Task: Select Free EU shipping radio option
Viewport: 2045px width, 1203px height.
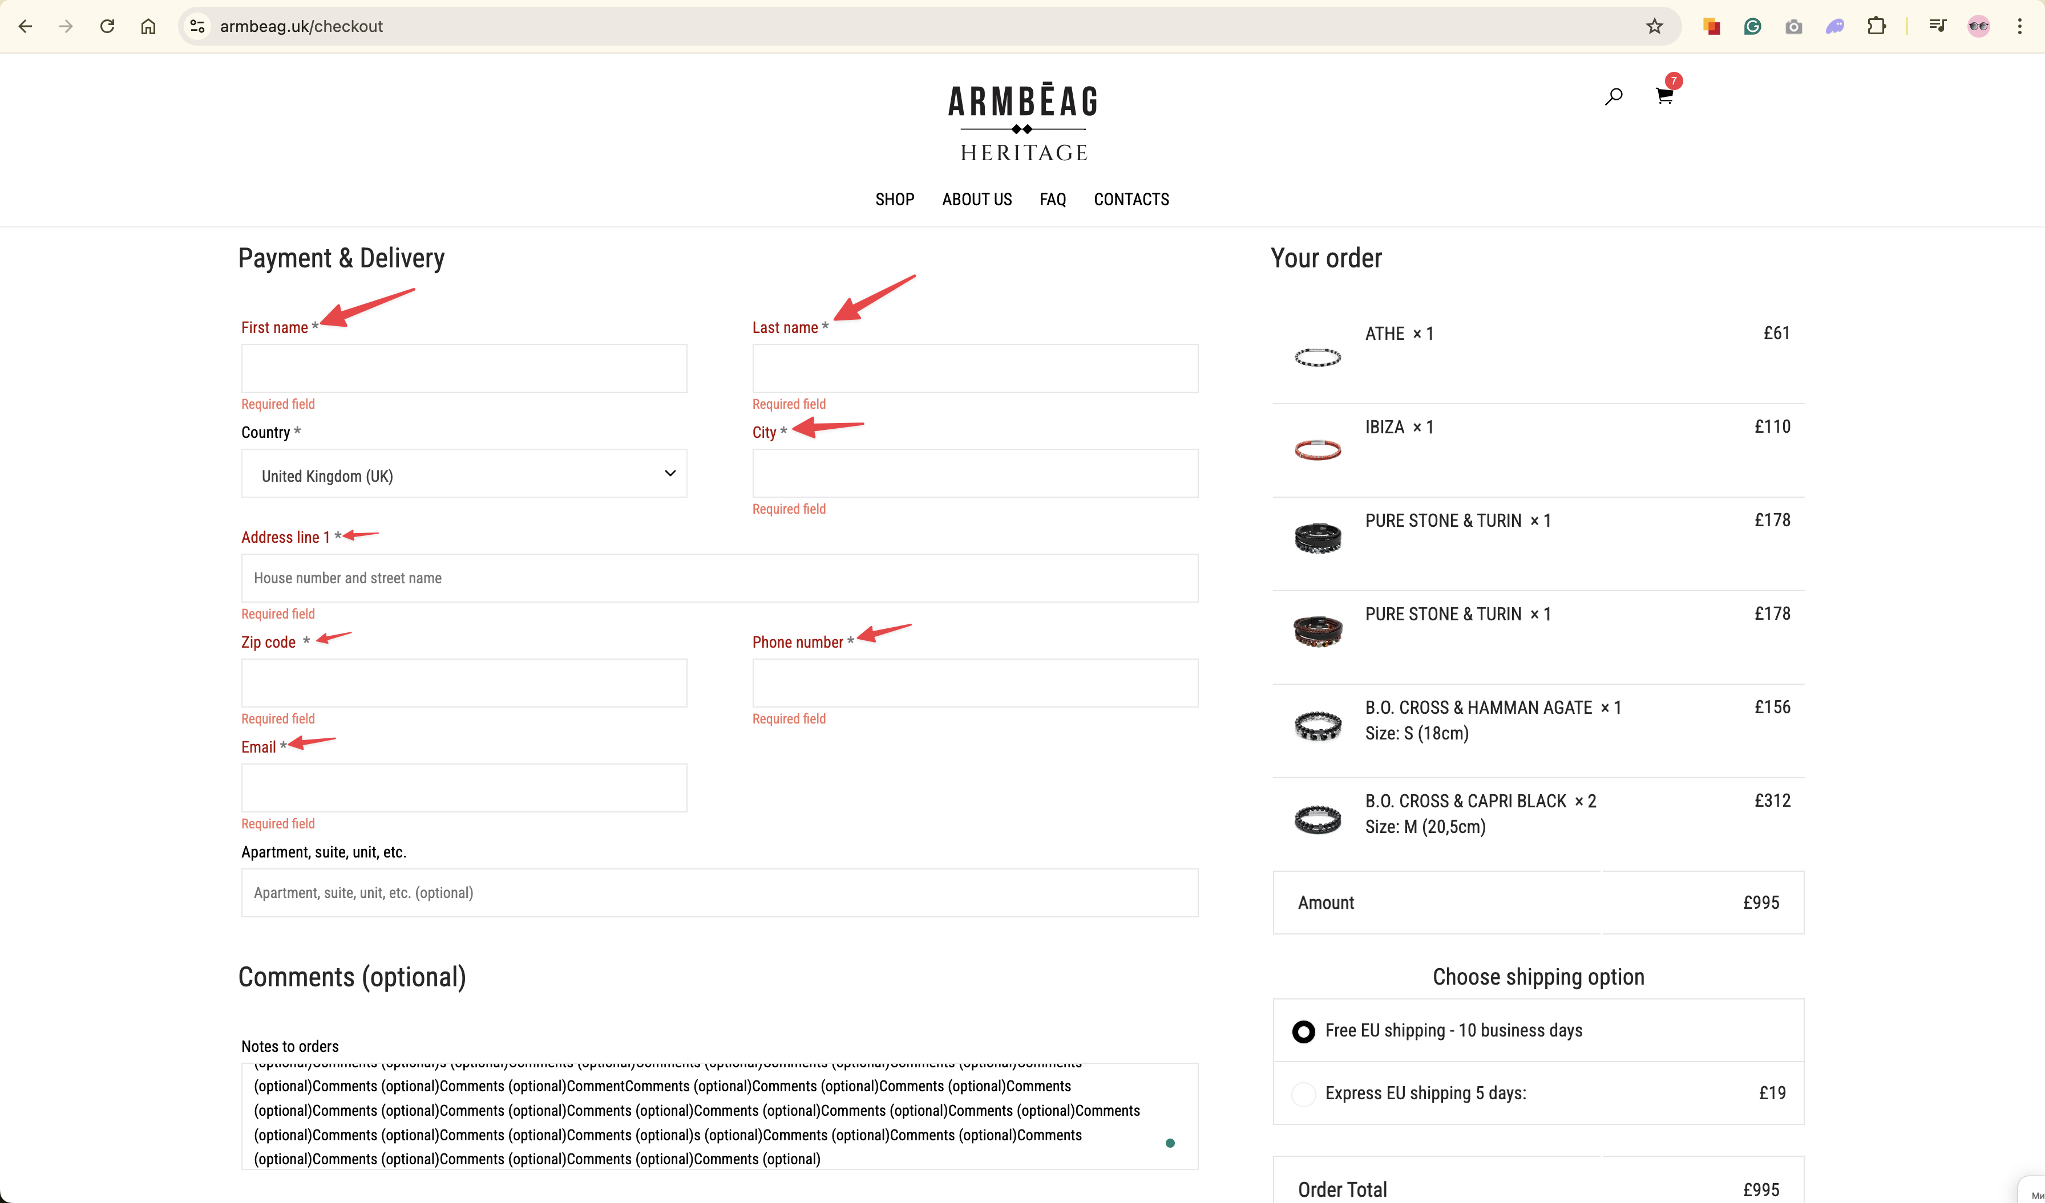Action: pyautogui.click(x=1303, y=1031)
